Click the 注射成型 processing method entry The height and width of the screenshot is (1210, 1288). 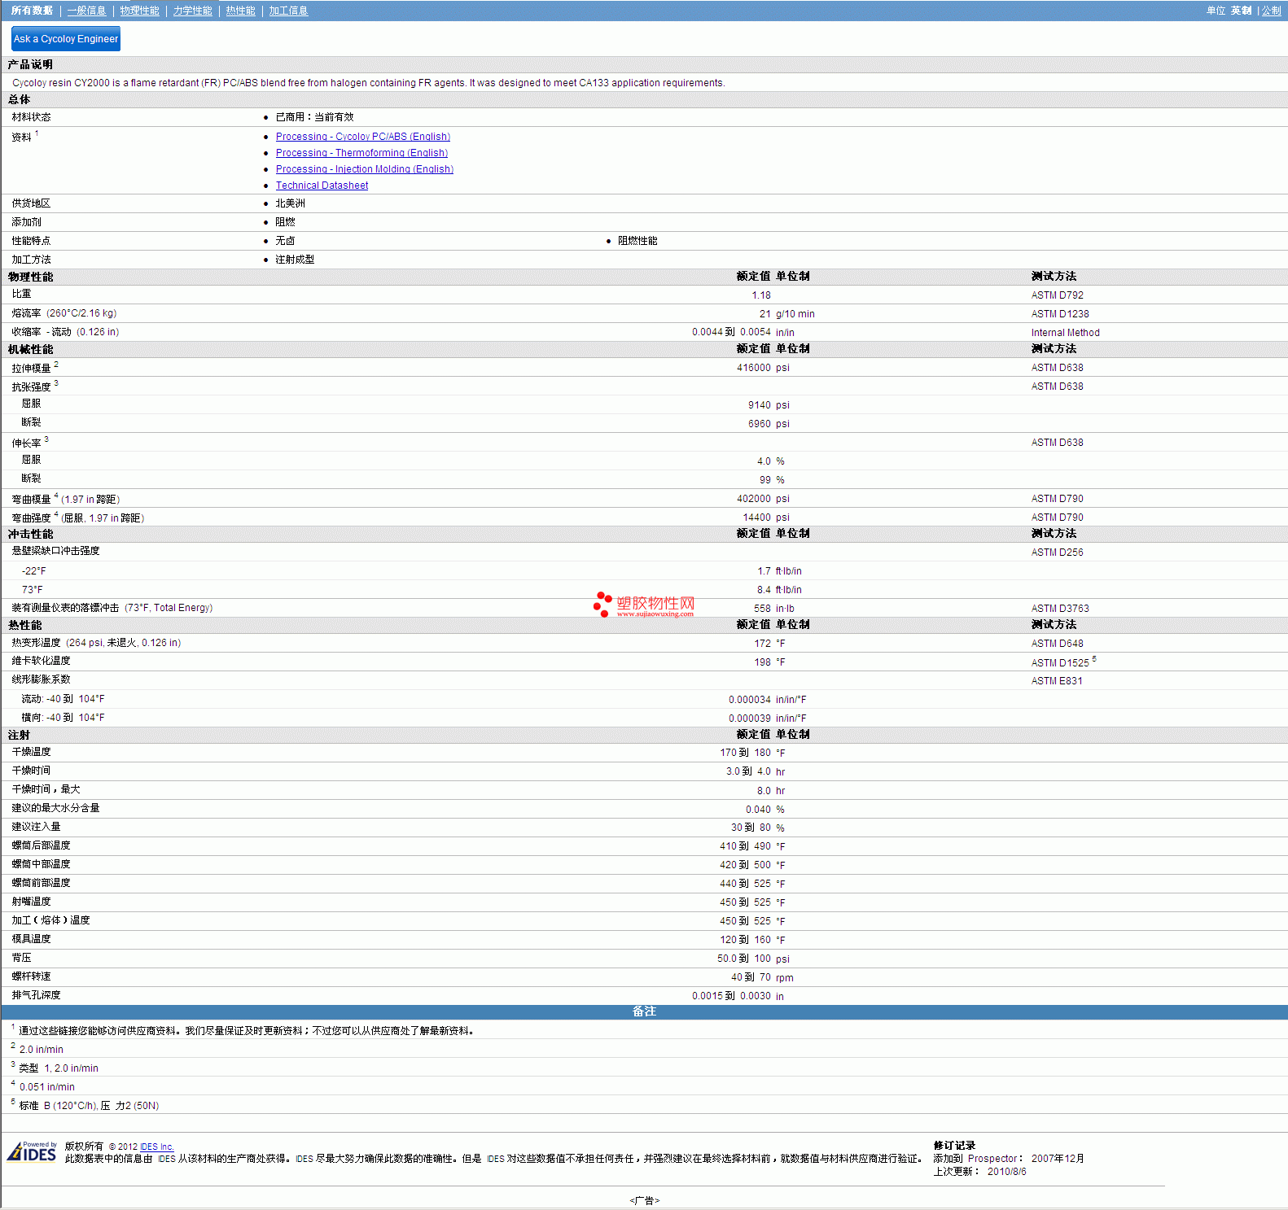295,260
